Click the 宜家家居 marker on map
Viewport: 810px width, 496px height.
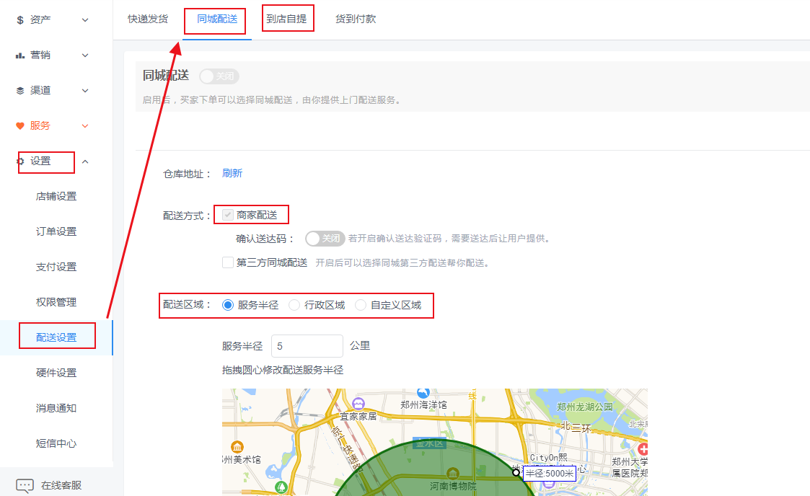(x=358, y=402)
